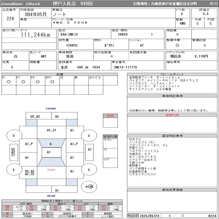Click the ○ mark in the NAVI cell
This screenshot has height=219, width=219.
tap(52, 82)
